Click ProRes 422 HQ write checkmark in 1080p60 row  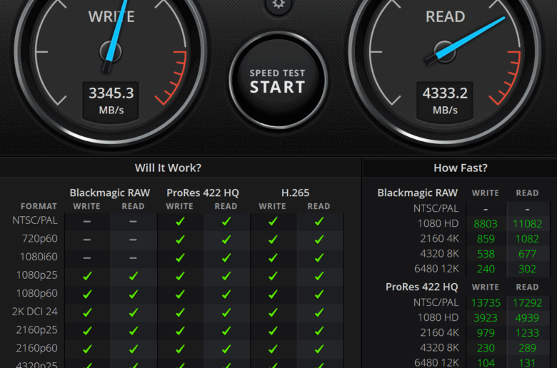pyautogui.click(x=180, y=295)
